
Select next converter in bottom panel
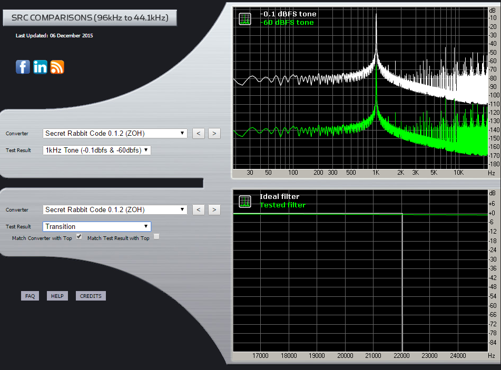point(214,210)
